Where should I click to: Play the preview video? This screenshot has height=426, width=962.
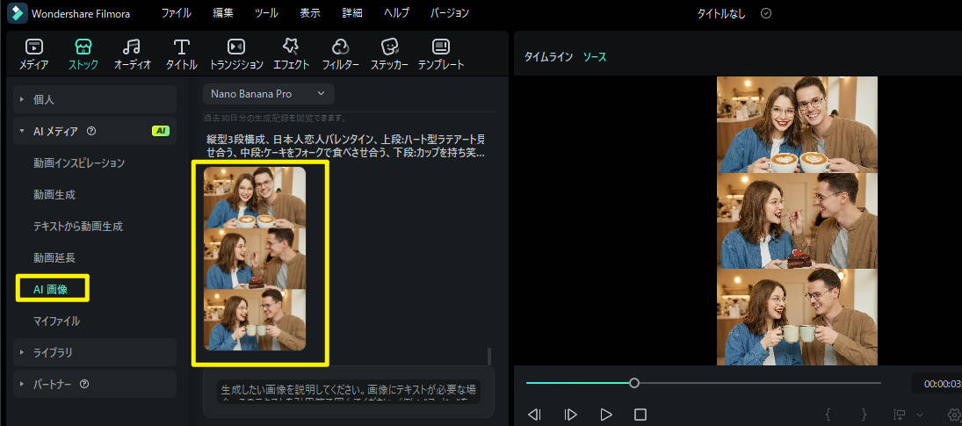point(606,415)
